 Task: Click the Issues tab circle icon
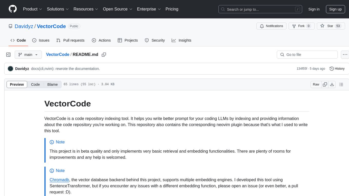(x=34, y=40)
